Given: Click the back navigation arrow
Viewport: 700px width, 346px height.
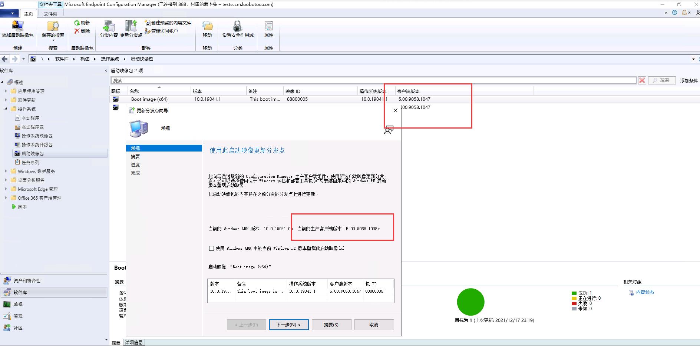Looking at the screenshot, I should [5, 59].
